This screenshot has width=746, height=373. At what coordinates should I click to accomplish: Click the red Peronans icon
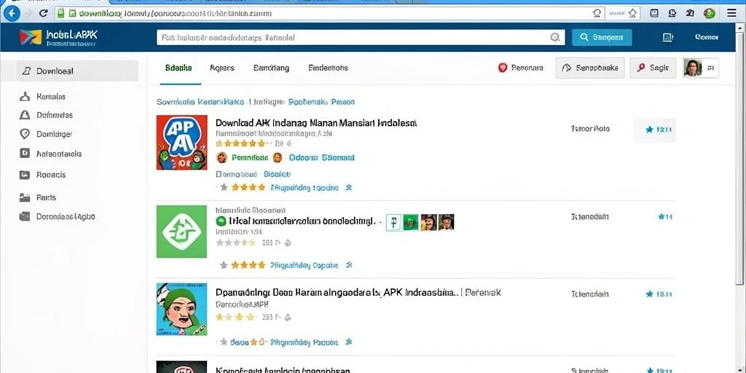tap(503, 68)
